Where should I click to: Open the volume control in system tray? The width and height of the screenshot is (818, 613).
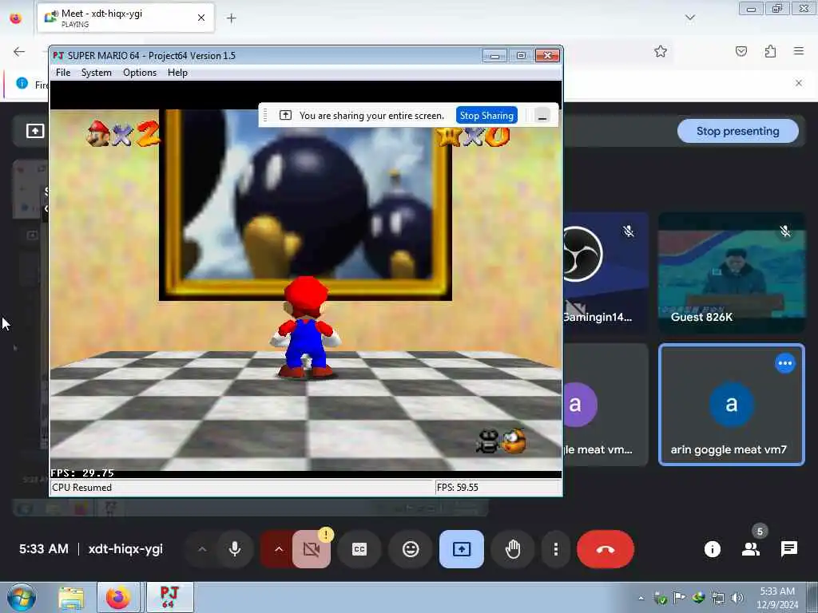pyautogui.click(x=737, y=598)
